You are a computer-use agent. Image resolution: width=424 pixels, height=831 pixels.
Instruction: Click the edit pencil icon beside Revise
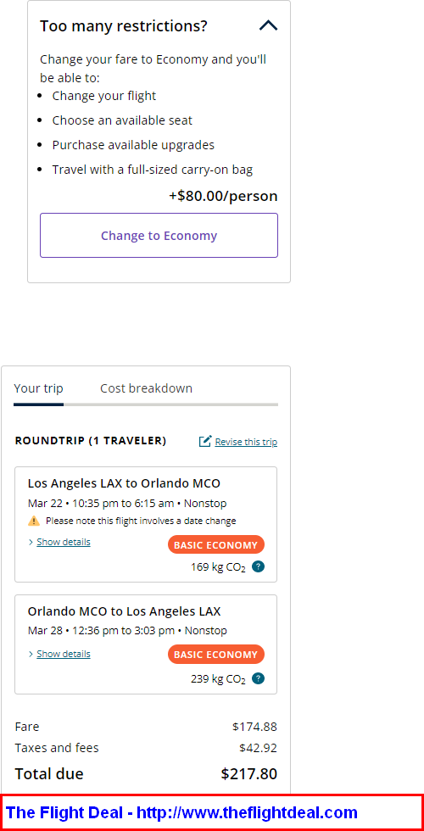point(205,441)
